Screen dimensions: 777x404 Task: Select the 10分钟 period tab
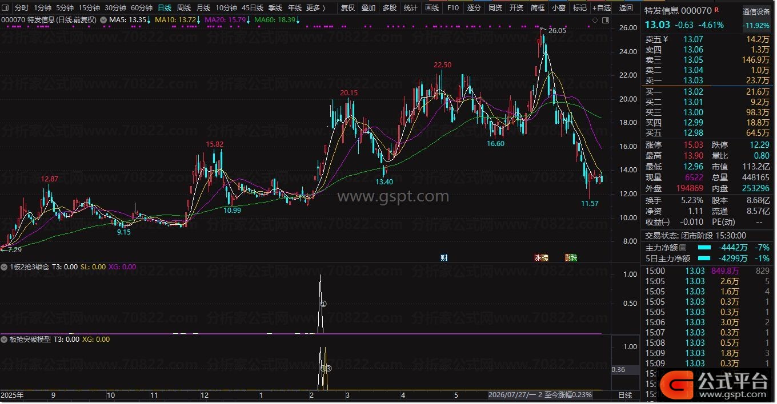click(x=226, y=8)
